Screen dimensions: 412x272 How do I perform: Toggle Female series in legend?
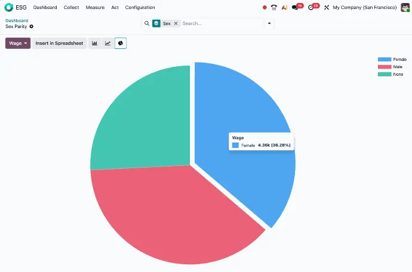tap(392, 60)
